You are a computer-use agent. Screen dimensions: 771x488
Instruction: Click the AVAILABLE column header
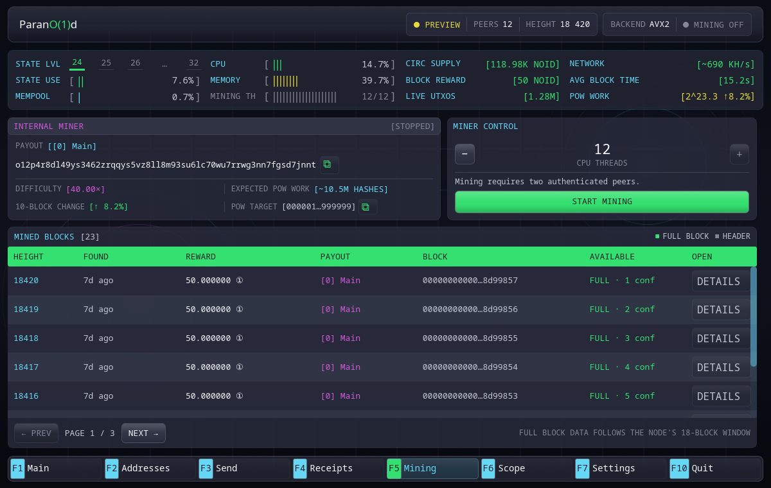click(612, 257)
